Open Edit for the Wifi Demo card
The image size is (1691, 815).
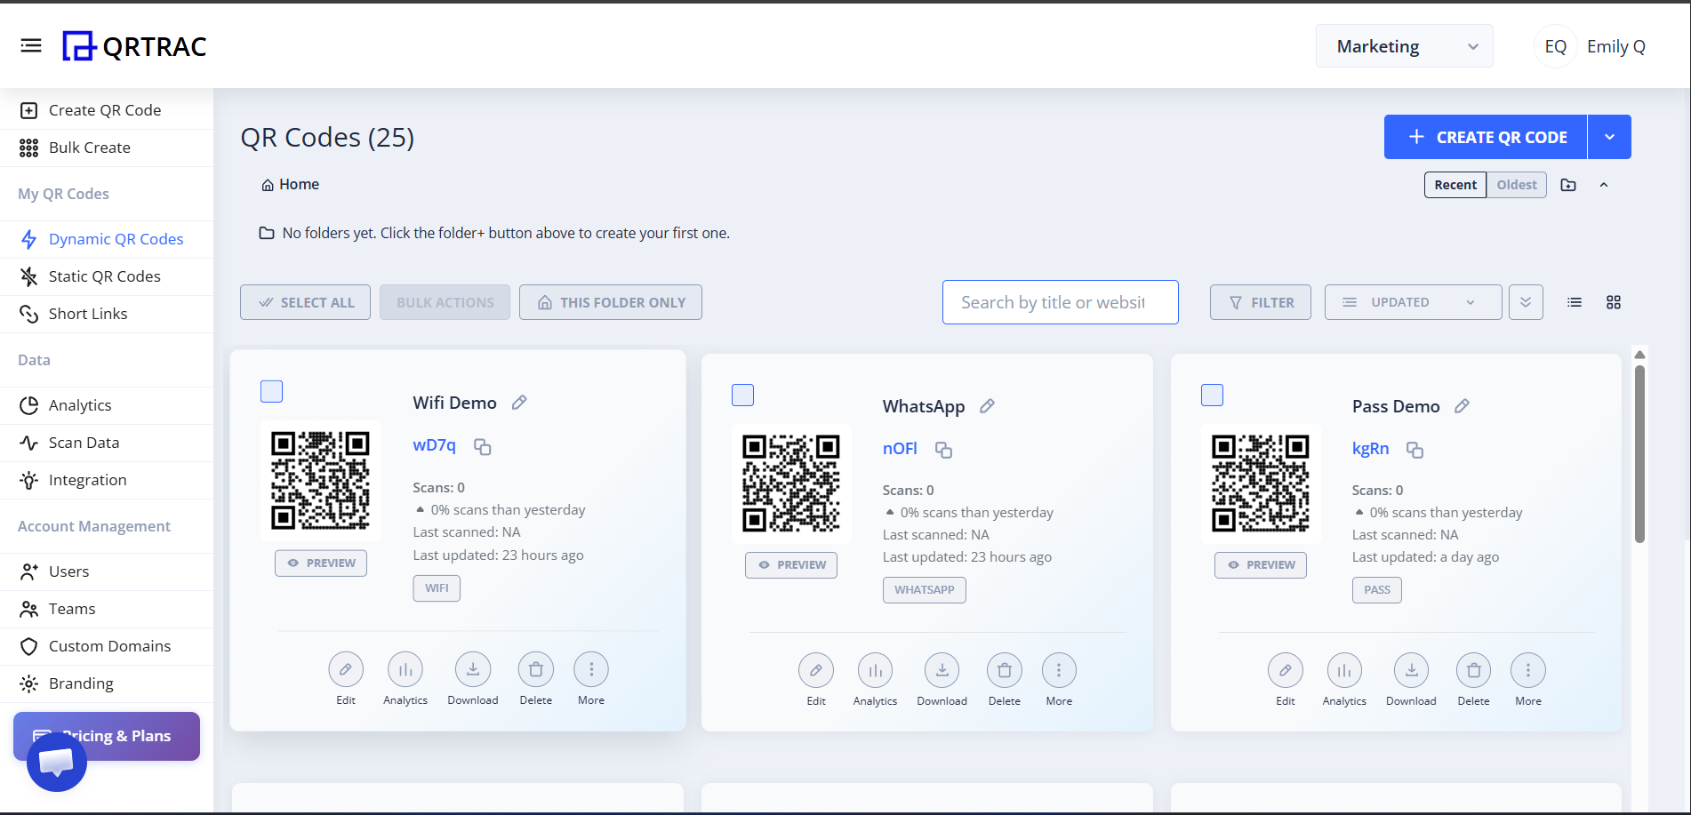(x=346, y=669)
